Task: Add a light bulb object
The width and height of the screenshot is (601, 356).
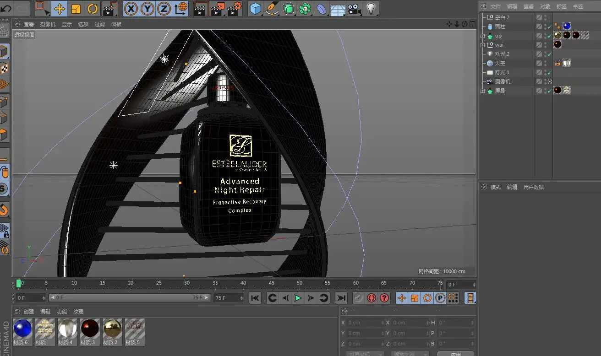Action: (x=371, y=8)
